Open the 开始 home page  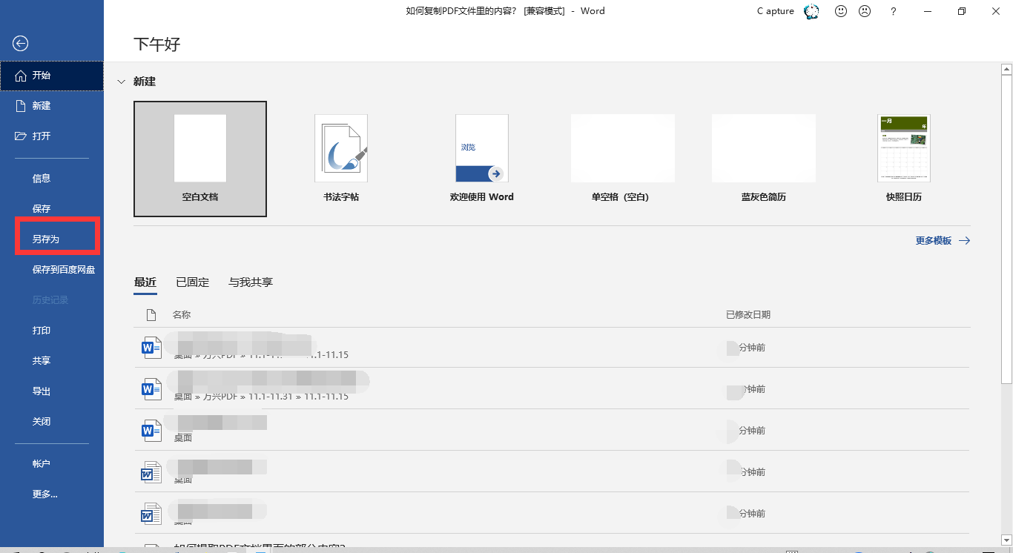[52, 76]
